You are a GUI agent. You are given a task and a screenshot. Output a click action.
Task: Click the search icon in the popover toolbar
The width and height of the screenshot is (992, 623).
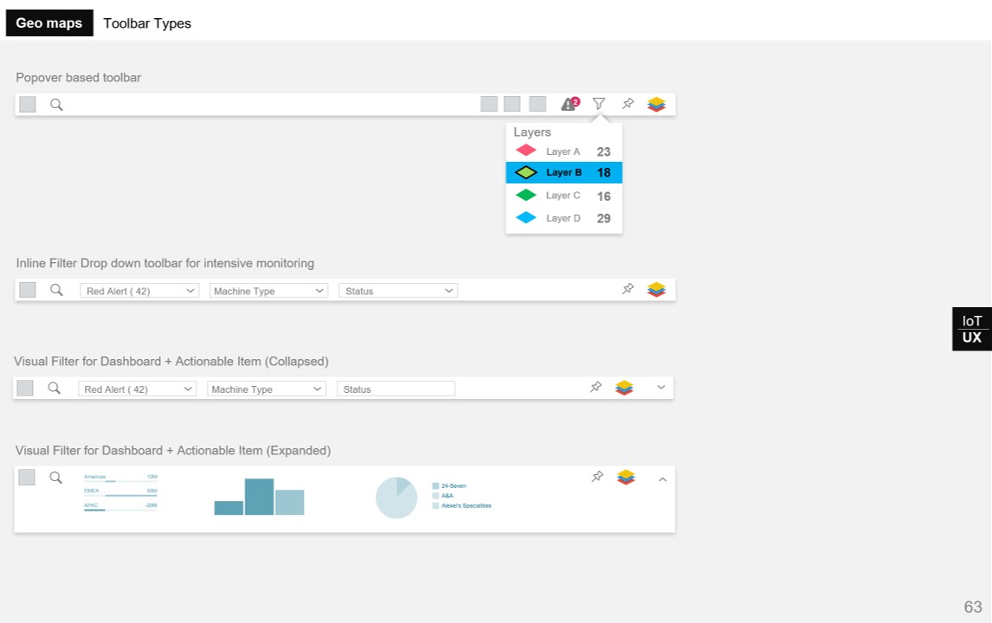pyautogui.click(x=56, y=105)
